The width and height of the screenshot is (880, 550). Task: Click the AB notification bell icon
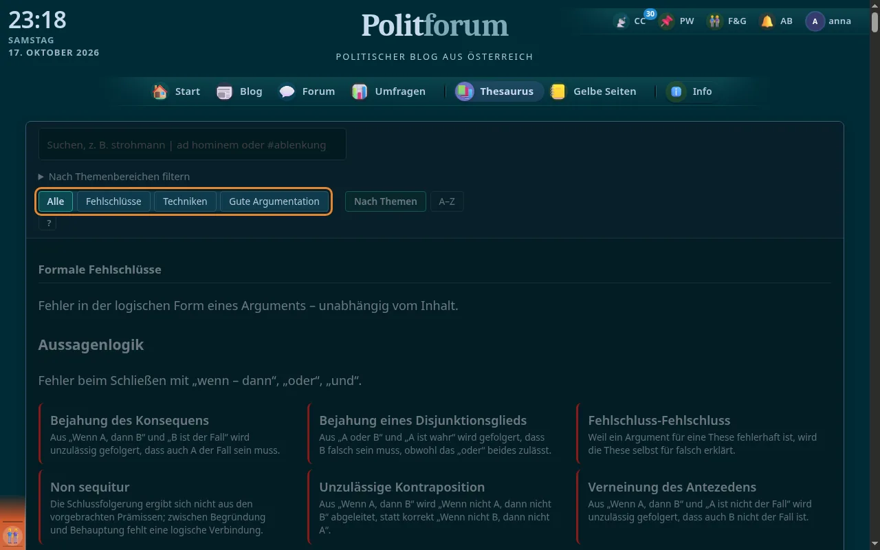coord(767,21)
